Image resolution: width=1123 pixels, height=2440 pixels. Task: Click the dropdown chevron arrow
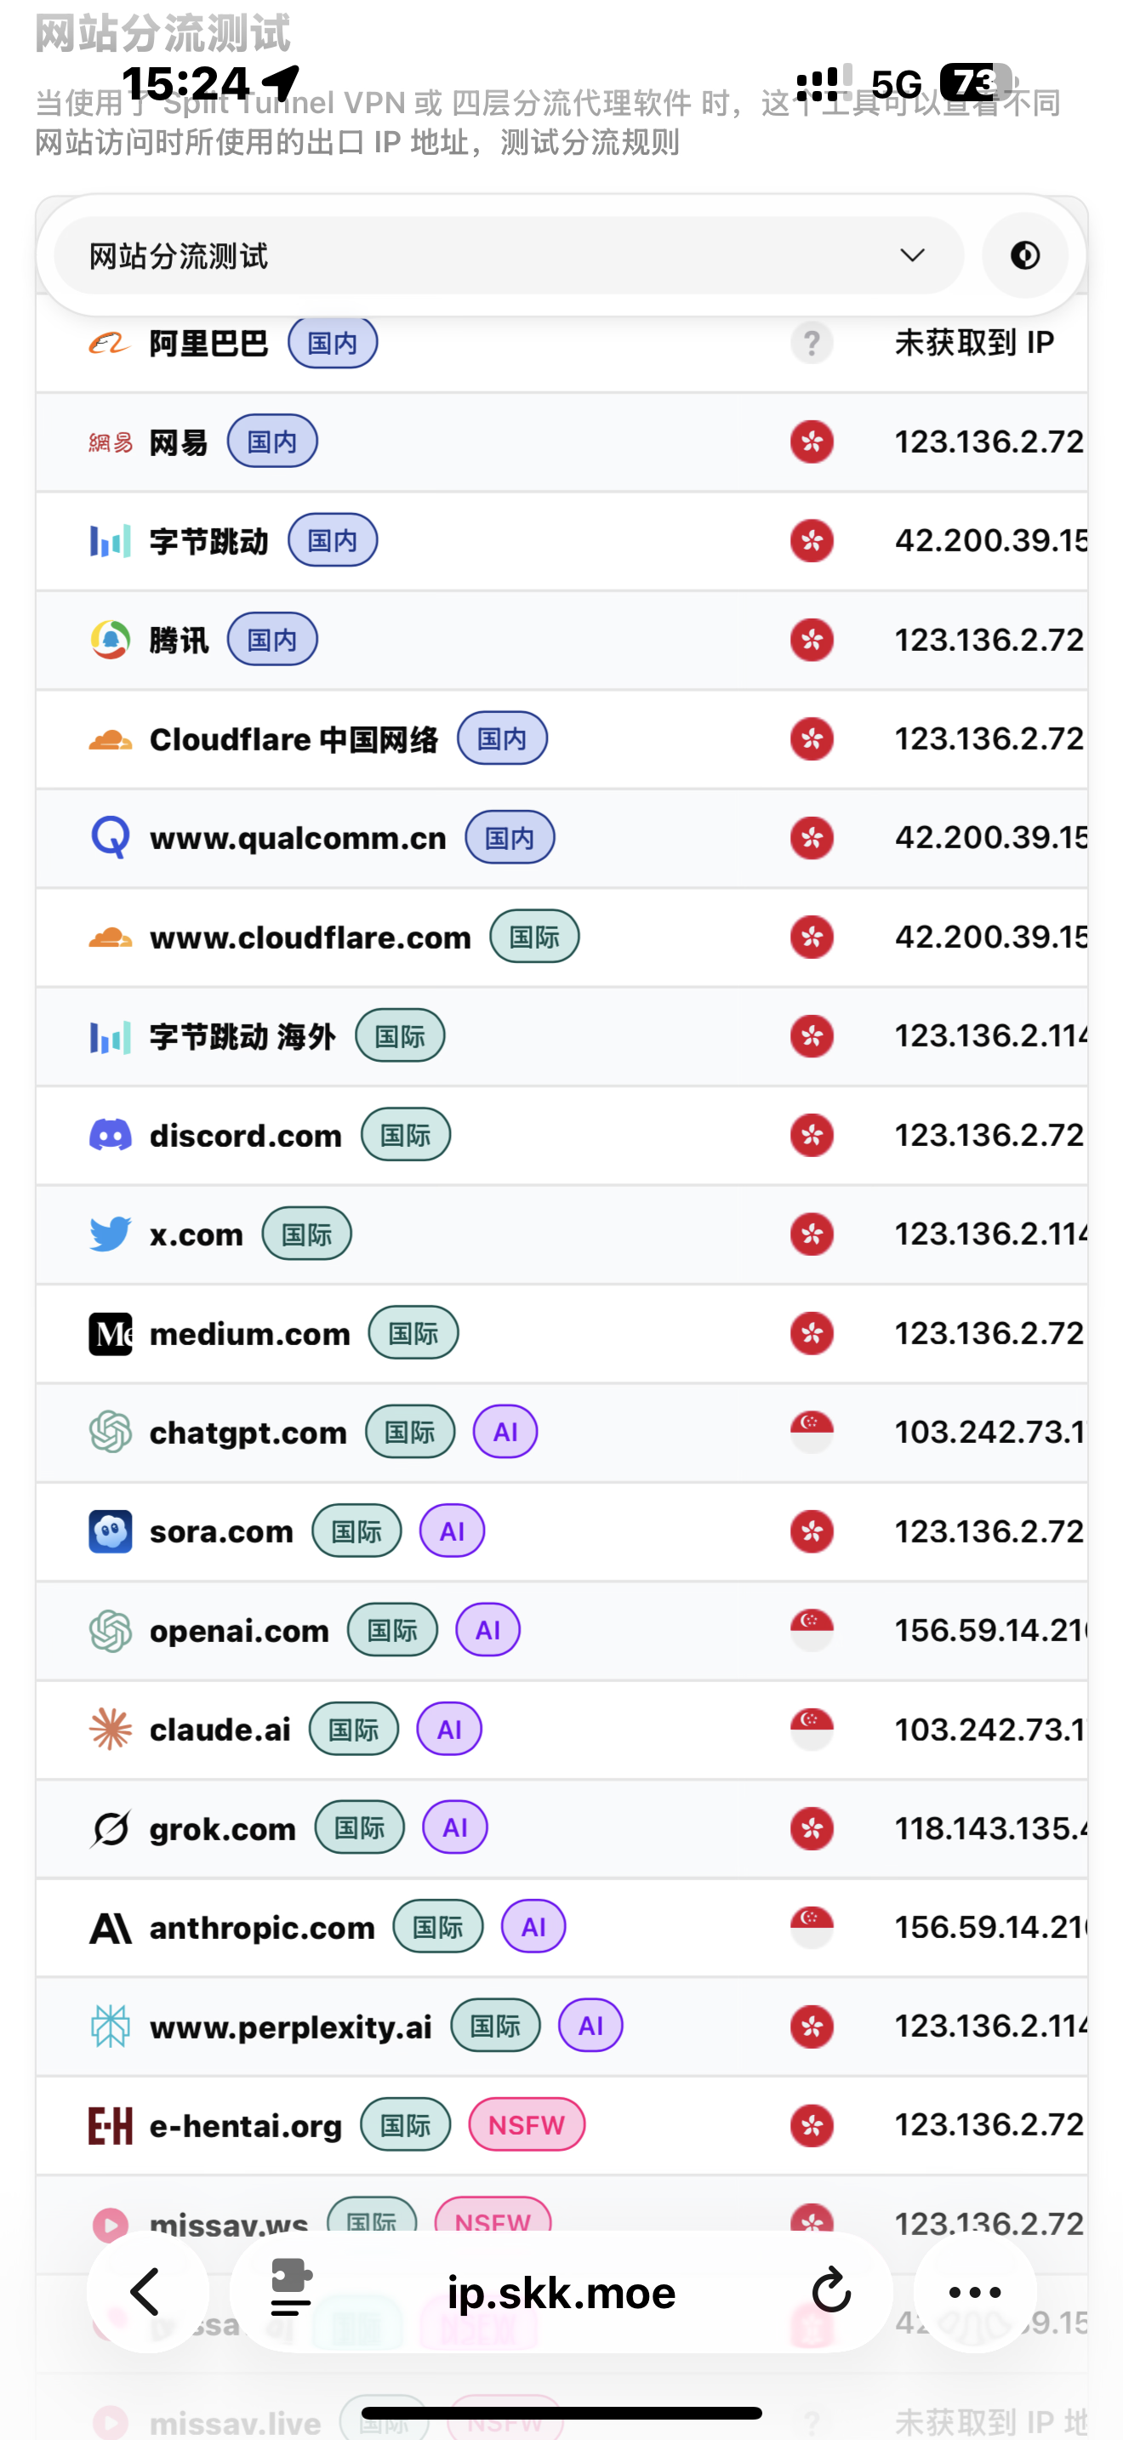coord(912,256)
